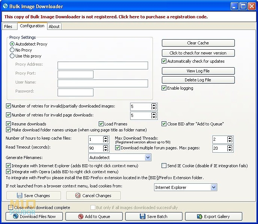This screenshot has width=258, height=224.
Task: Increase max forum pages value
Action: pos(230,147)
